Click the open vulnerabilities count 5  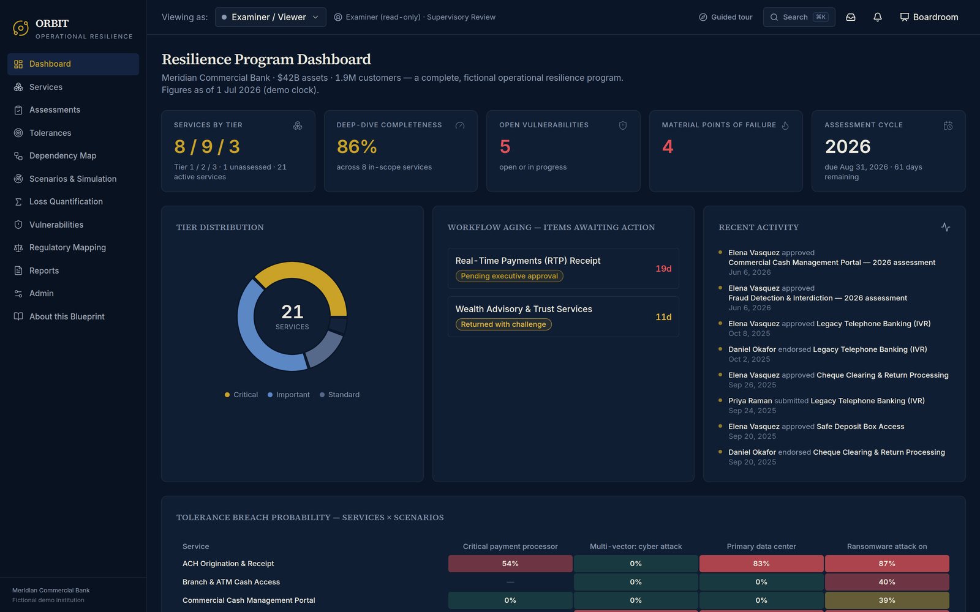(x=505, y=147)
